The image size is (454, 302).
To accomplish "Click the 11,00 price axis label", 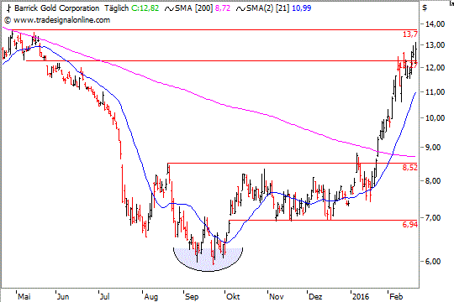I will point(435,92).
